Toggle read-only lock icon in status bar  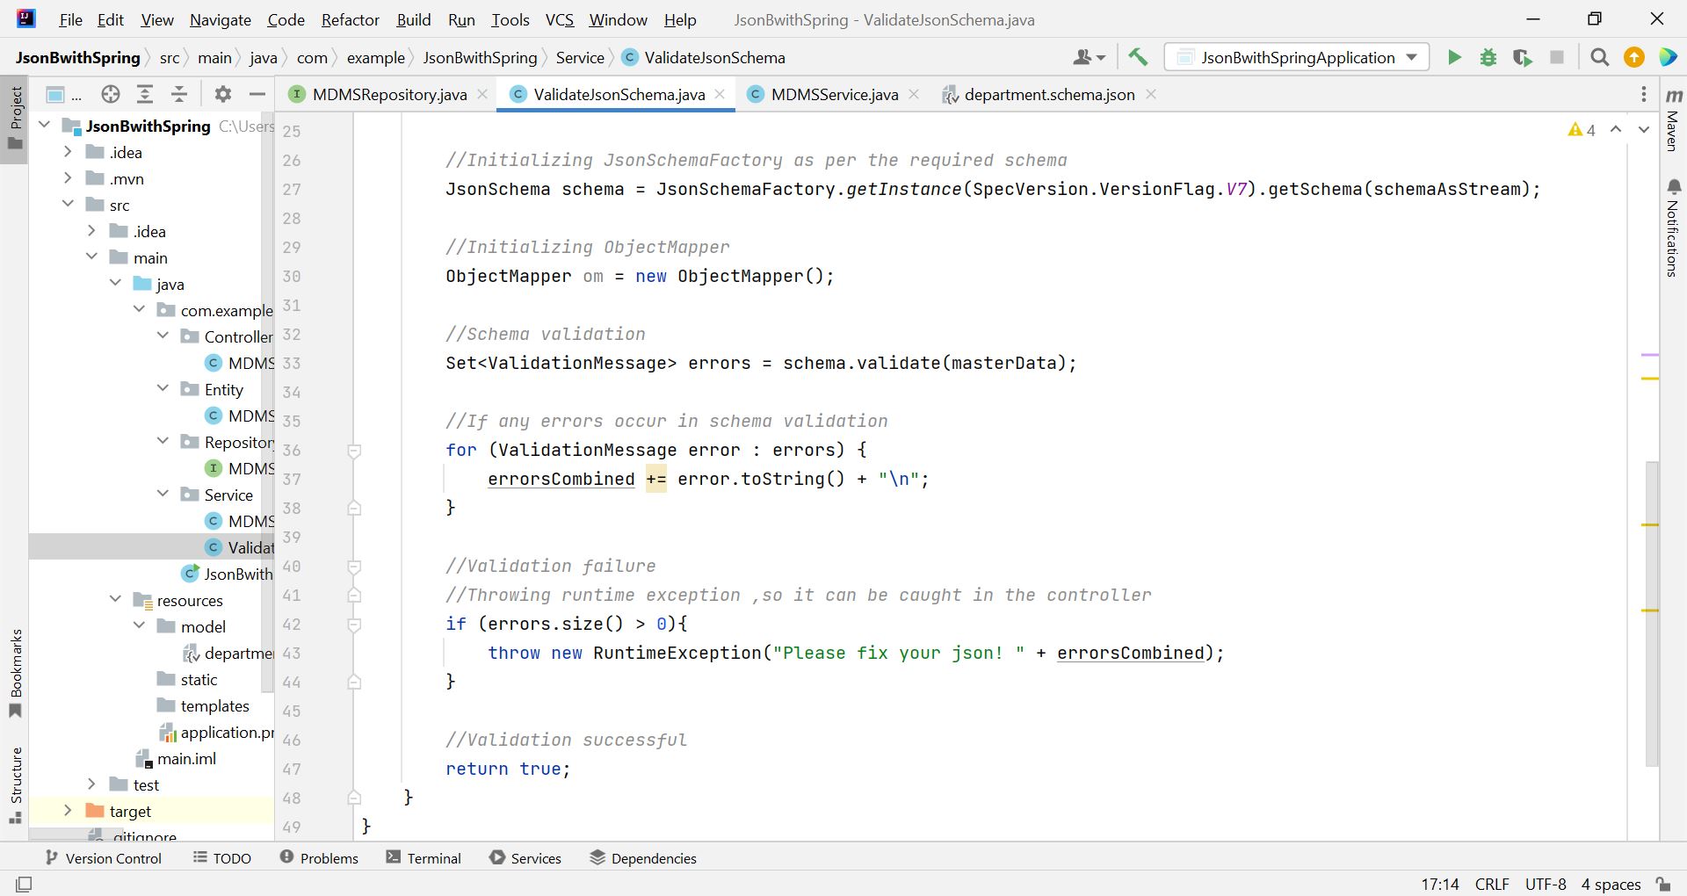click(1662, 884)
